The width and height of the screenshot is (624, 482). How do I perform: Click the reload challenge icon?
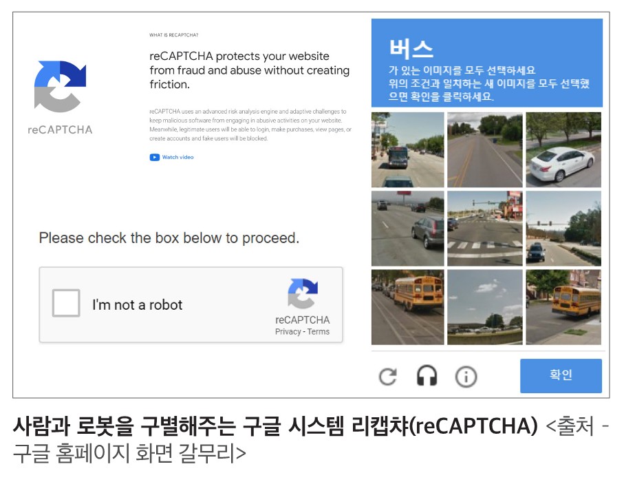pyautogui.click(x=387, y=377)
